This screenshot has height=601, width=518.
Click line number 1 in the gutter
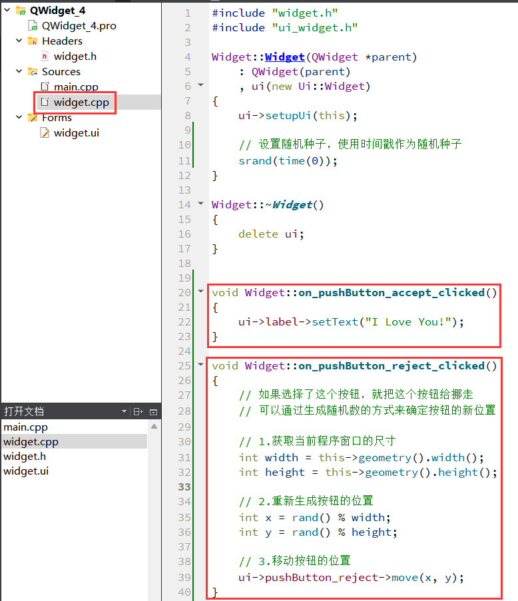point(188,13)
